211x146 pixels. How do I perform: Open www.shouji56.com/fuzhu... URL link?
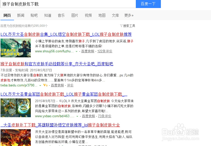tap(54, 51)
